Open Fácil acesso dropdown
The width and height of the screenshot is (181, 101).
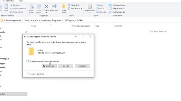(x=75, y=9)
